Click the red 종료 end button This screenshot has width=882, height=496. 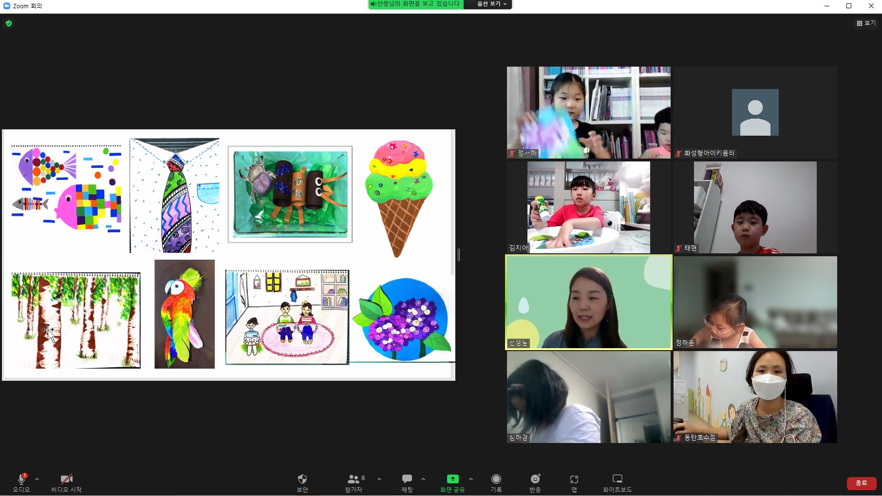click(x=861, y=483)
